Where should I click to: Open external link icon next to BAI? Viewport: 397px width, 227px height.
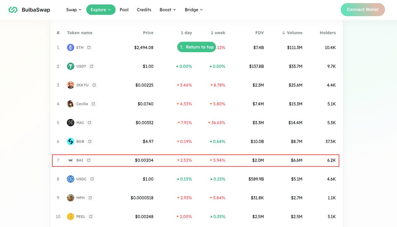(x=89, y=160)
